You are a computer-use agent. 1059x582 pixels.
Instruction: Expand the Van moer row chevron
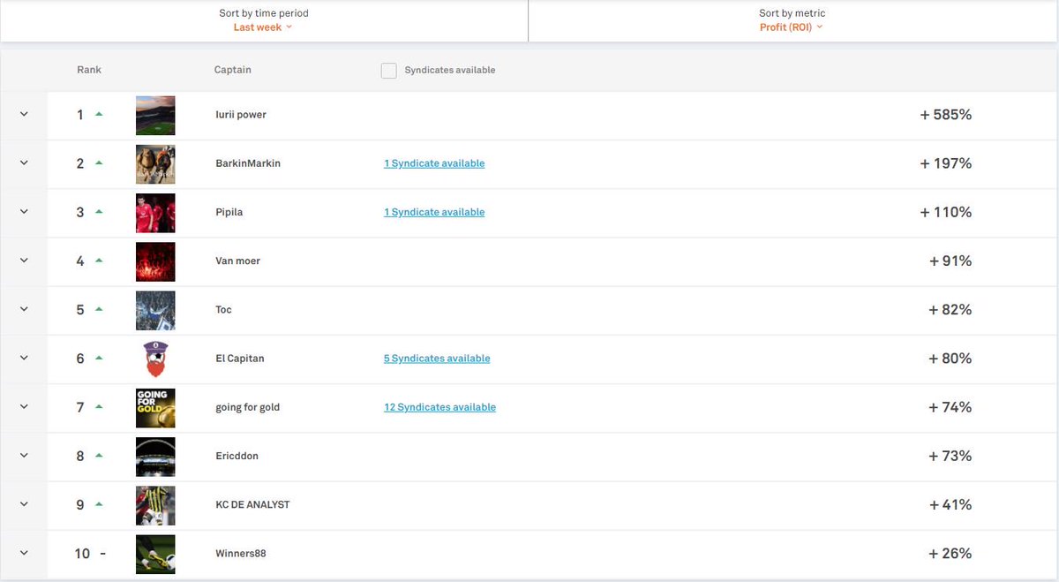24,261
